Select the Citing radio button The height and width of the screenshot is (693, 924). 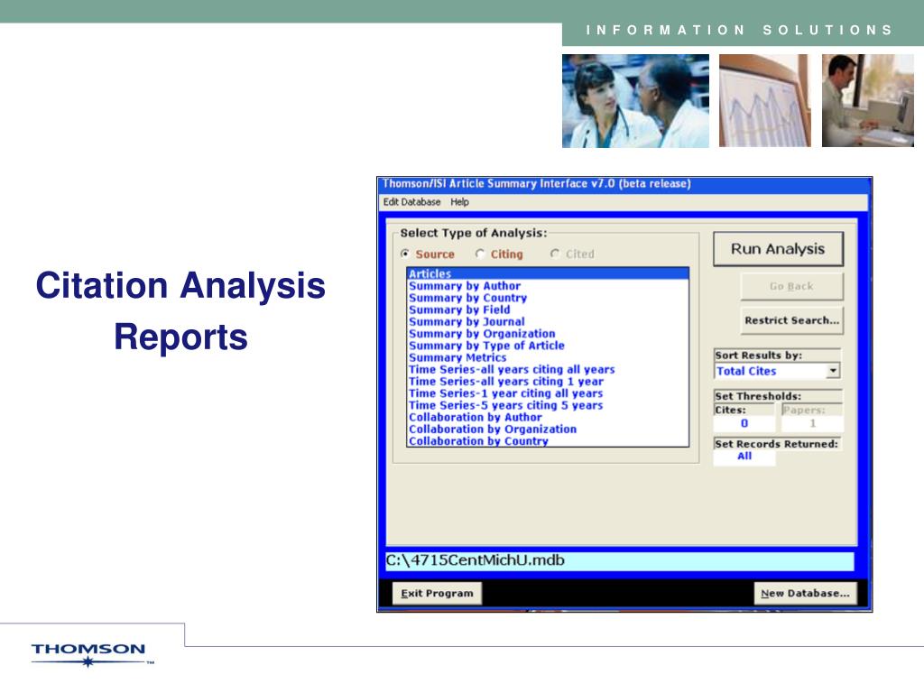pyautogui.click(x=480, y=254)
